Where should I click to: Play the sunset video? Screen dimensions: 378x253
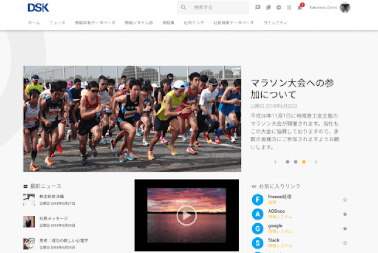tap(187, 215)
